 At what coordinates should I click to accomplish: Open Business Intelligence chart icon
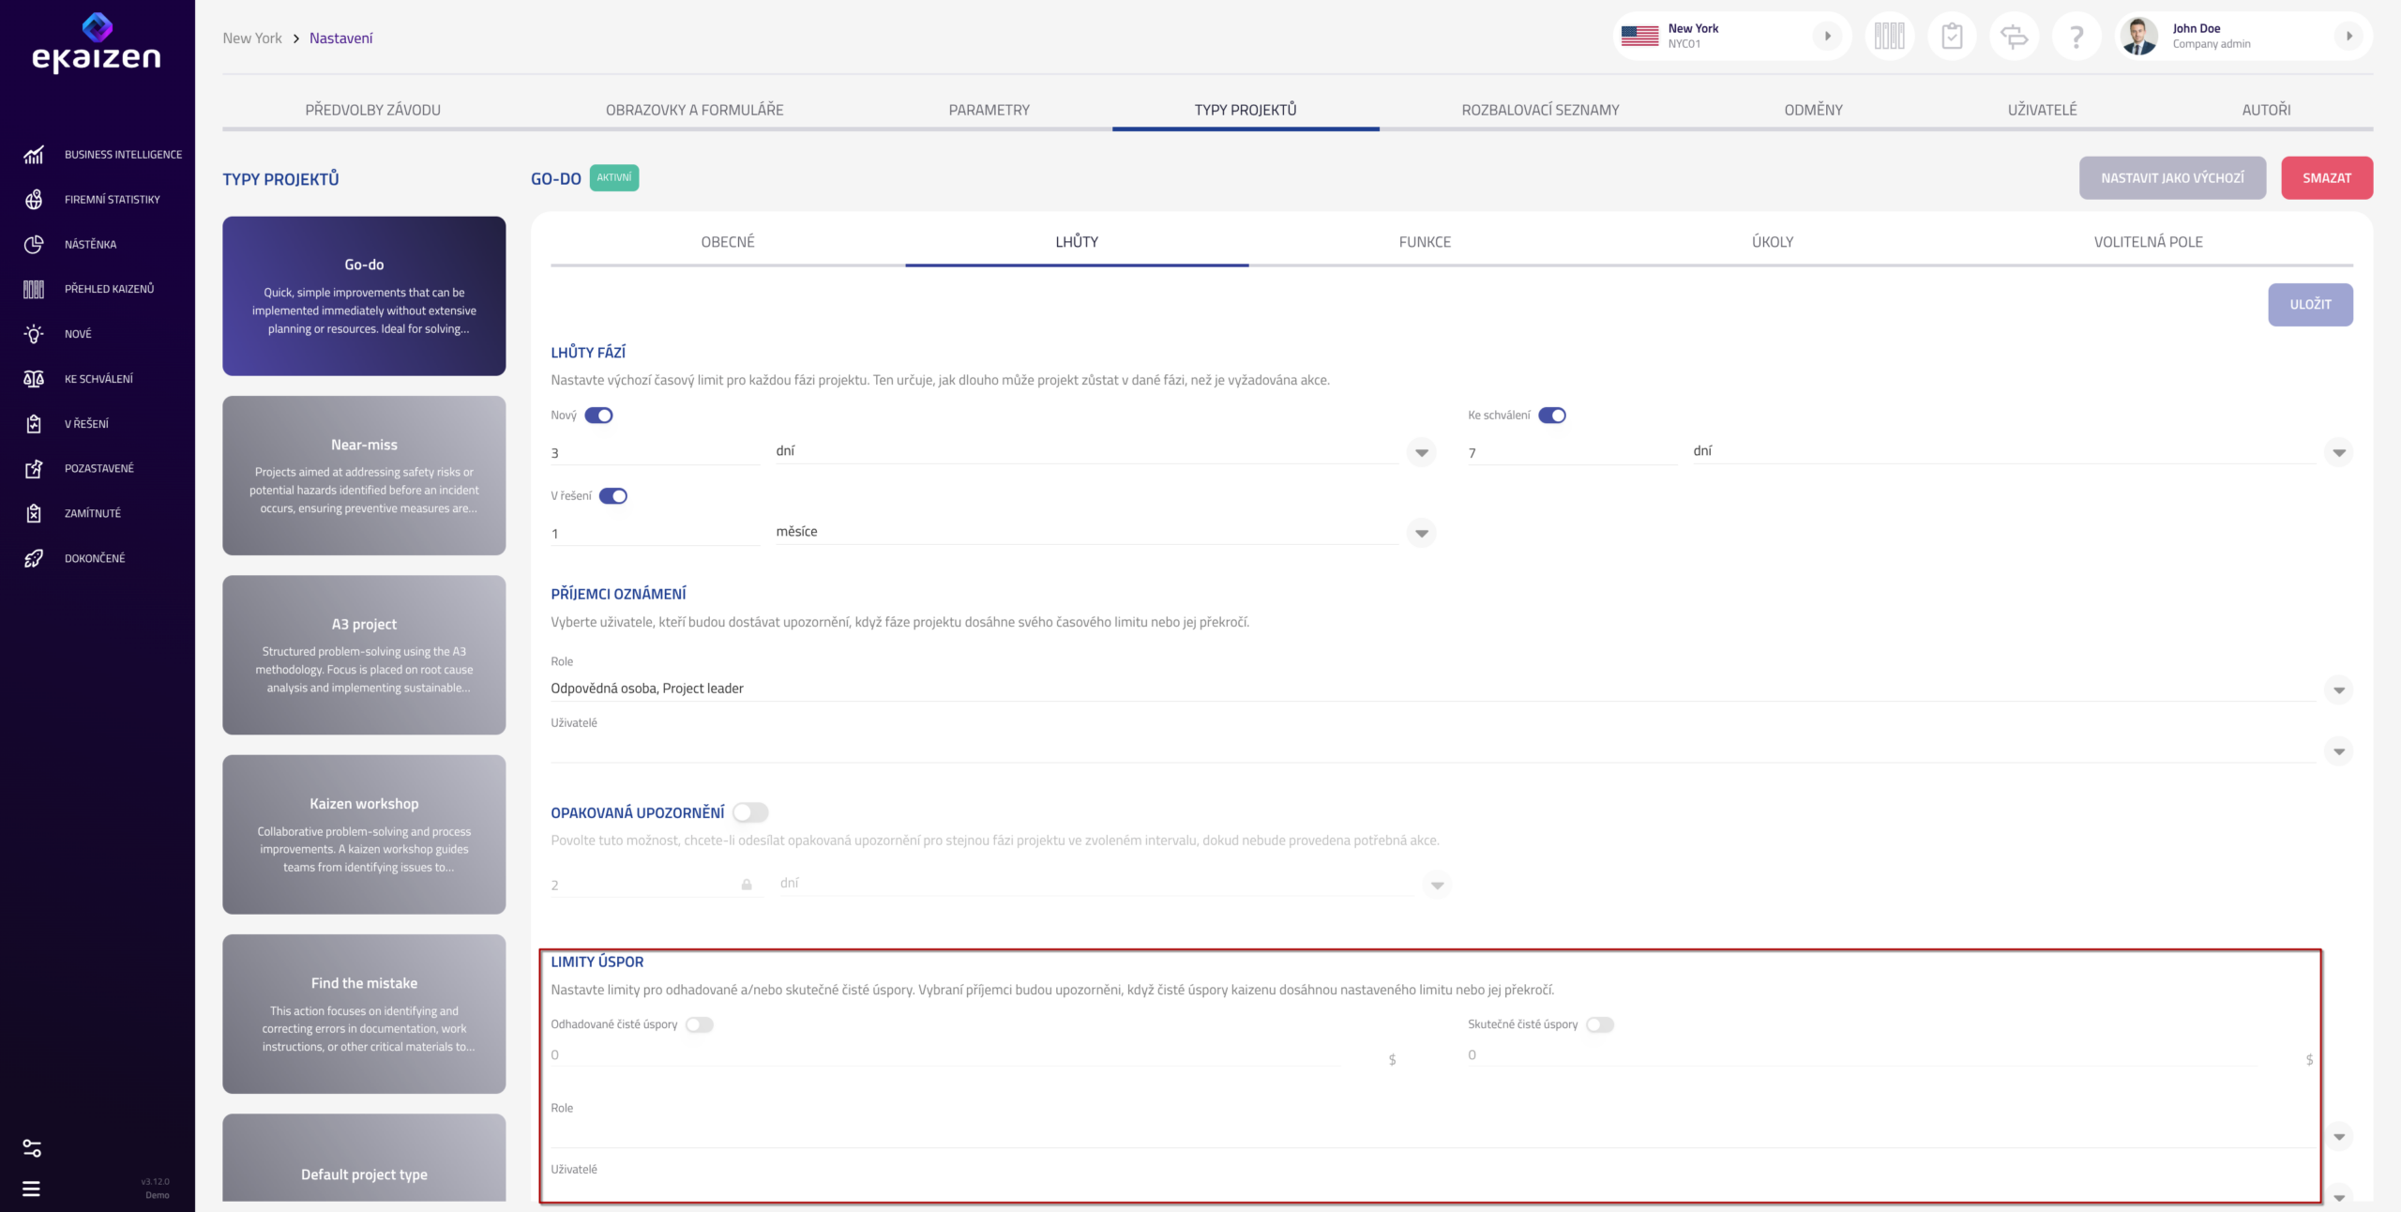34,155
